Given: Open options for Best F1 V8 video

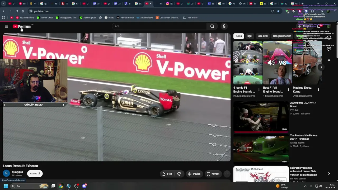Looking at the screenshot, I should pos(288,89).
